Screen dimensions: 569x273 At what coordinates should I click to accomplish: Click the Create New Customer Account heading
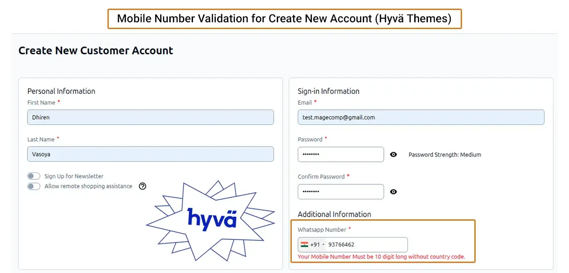(96, 51)
